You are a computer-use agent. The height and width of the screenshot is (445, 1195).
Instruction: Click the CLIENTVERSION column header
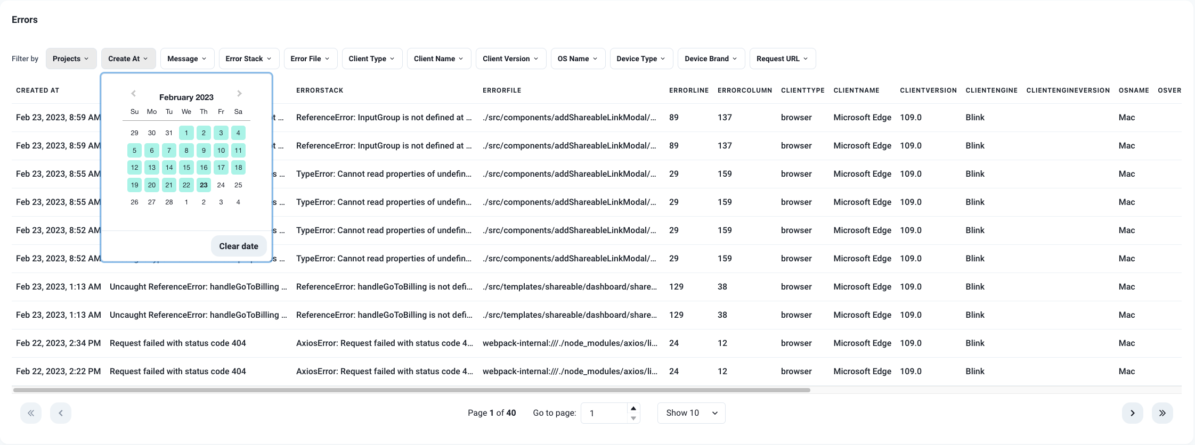pos(929,90)
